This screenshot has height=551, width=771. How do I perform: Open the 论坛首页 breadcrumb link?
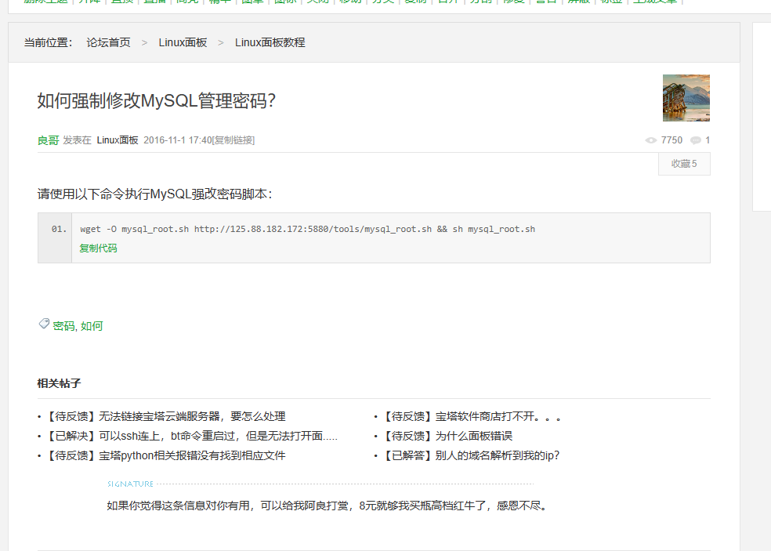(108, 42)
